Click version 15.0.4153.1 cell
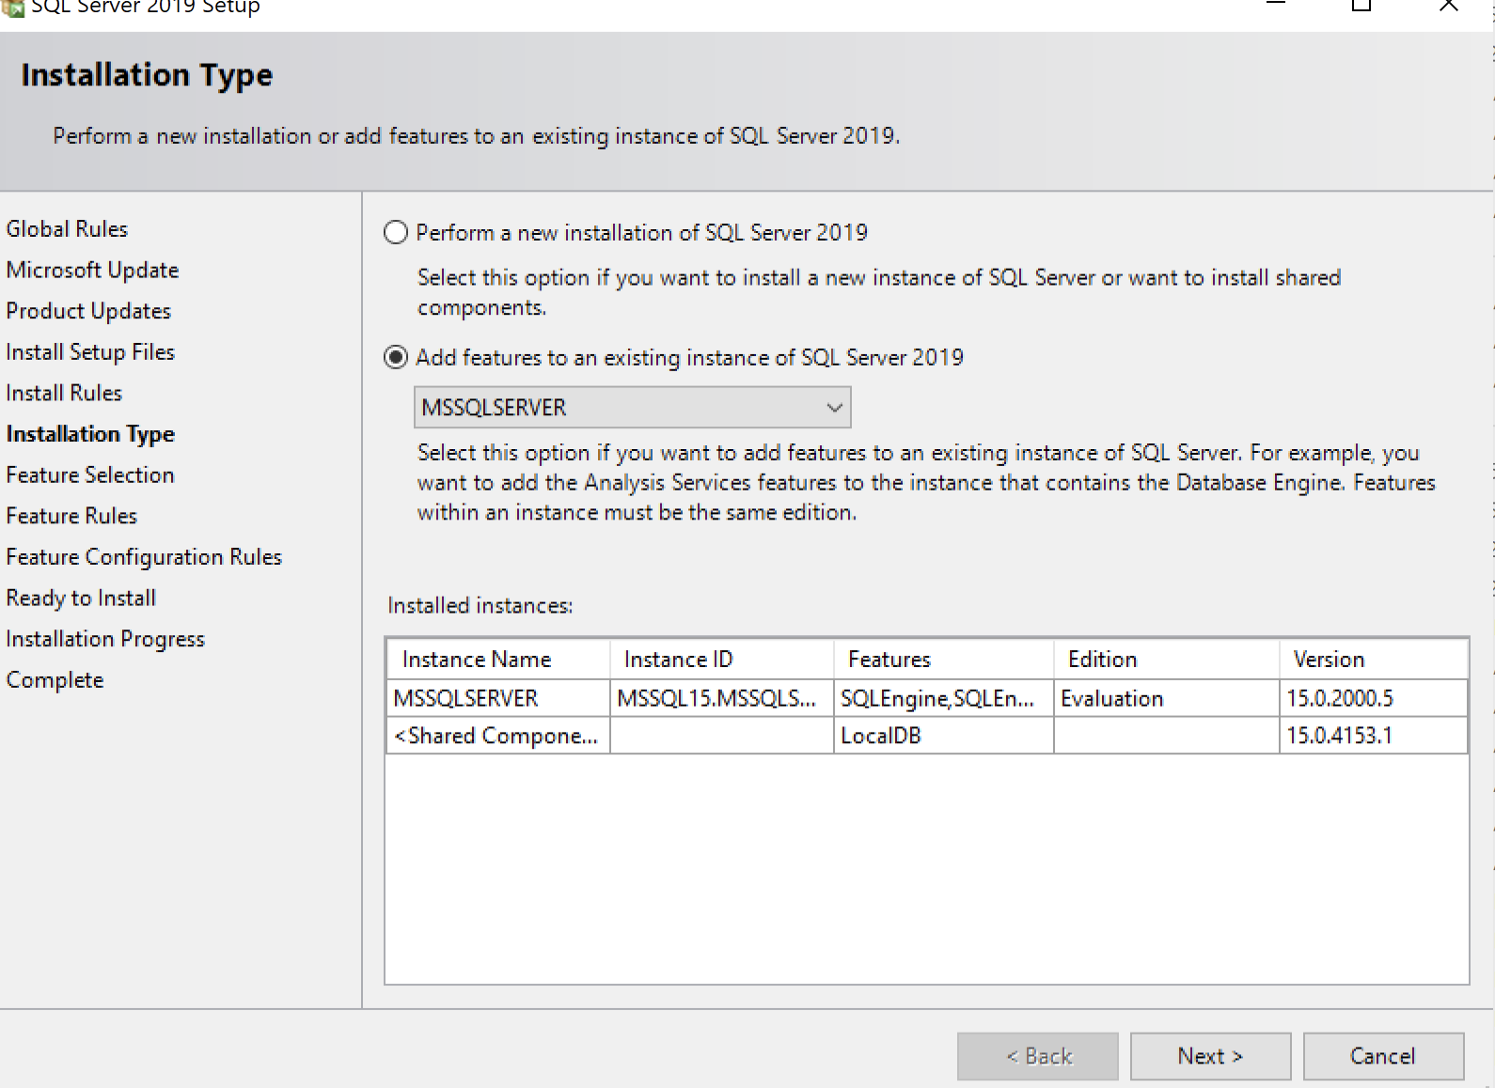The height and width of the screenshot is (1088, 1495). point(1373,736)
